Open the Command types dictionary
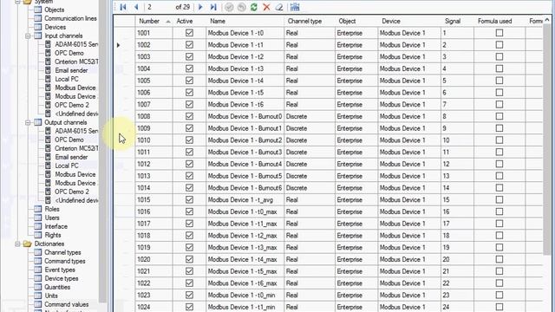This screenshot has width=555, height=312. point(65,261)
